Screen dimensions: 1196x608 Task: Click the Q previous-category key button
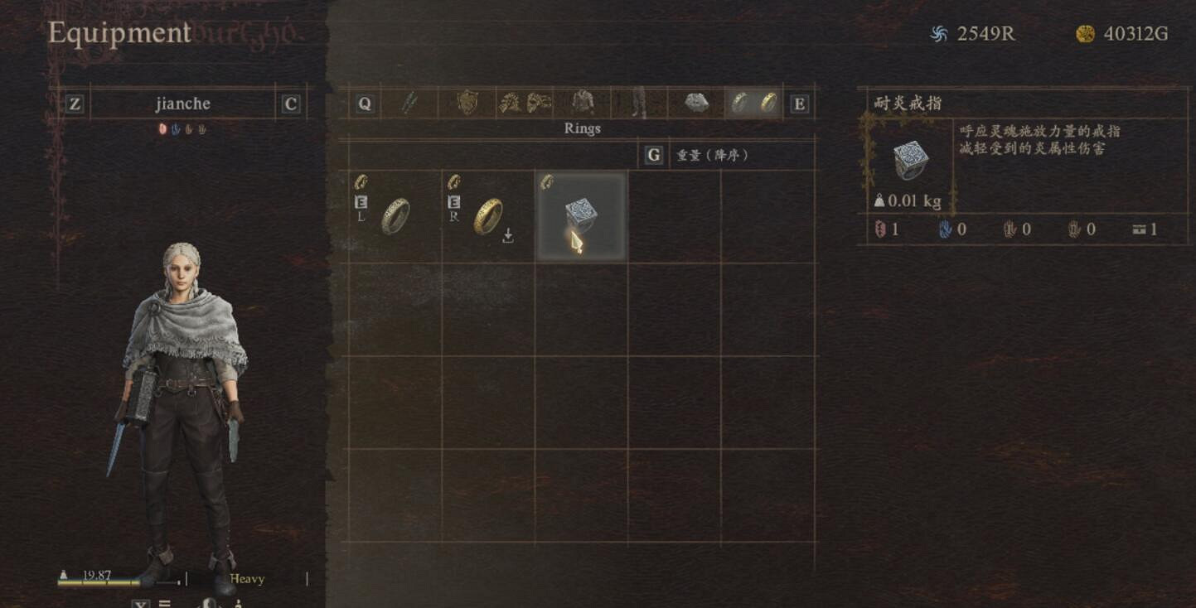365,104
